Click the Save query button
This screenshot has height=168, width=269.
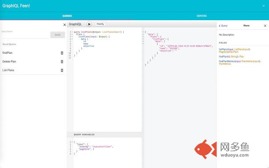(x=58, y=35)
